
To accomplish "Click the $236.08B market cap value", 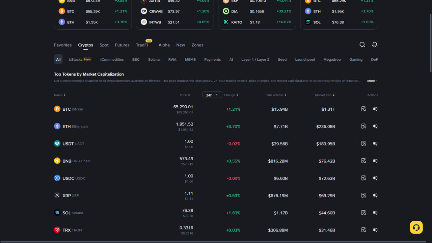I will (326, 127).
